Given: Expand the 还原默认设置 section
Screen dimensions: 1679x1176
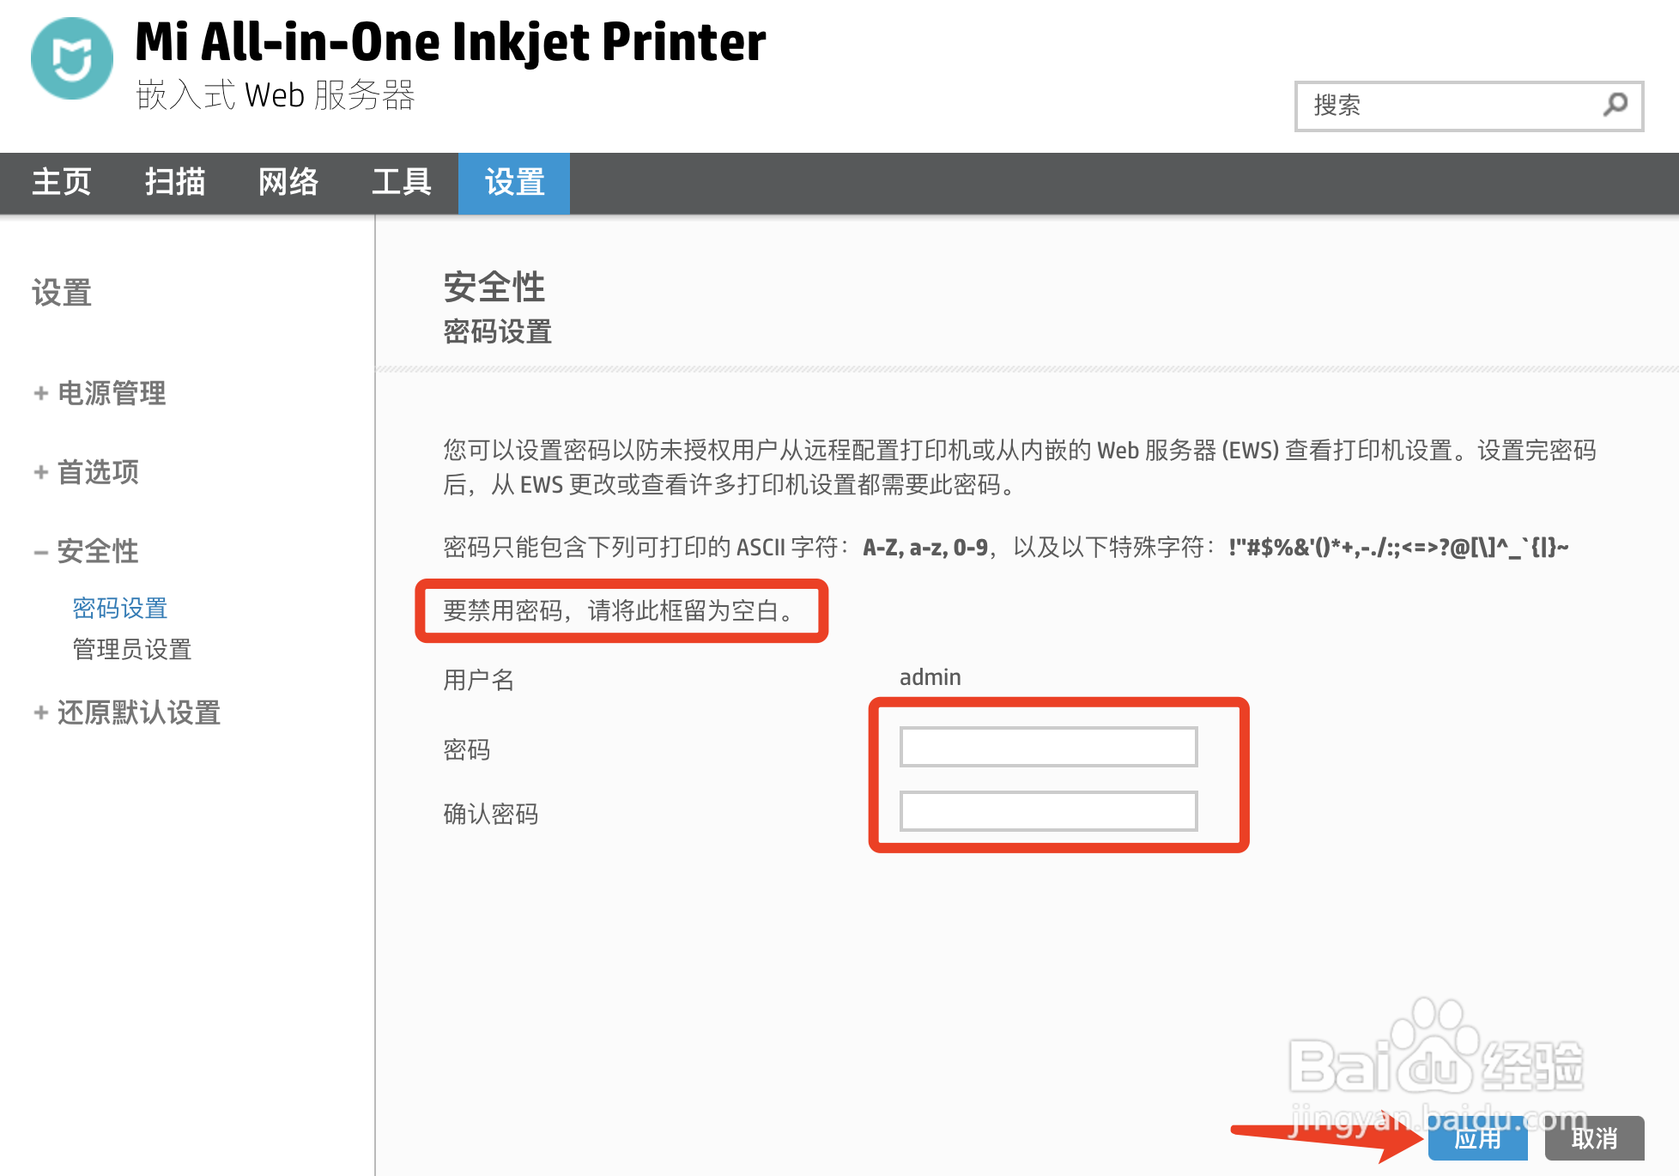Looking at the screenshot, I should click(x=127, y=712).
